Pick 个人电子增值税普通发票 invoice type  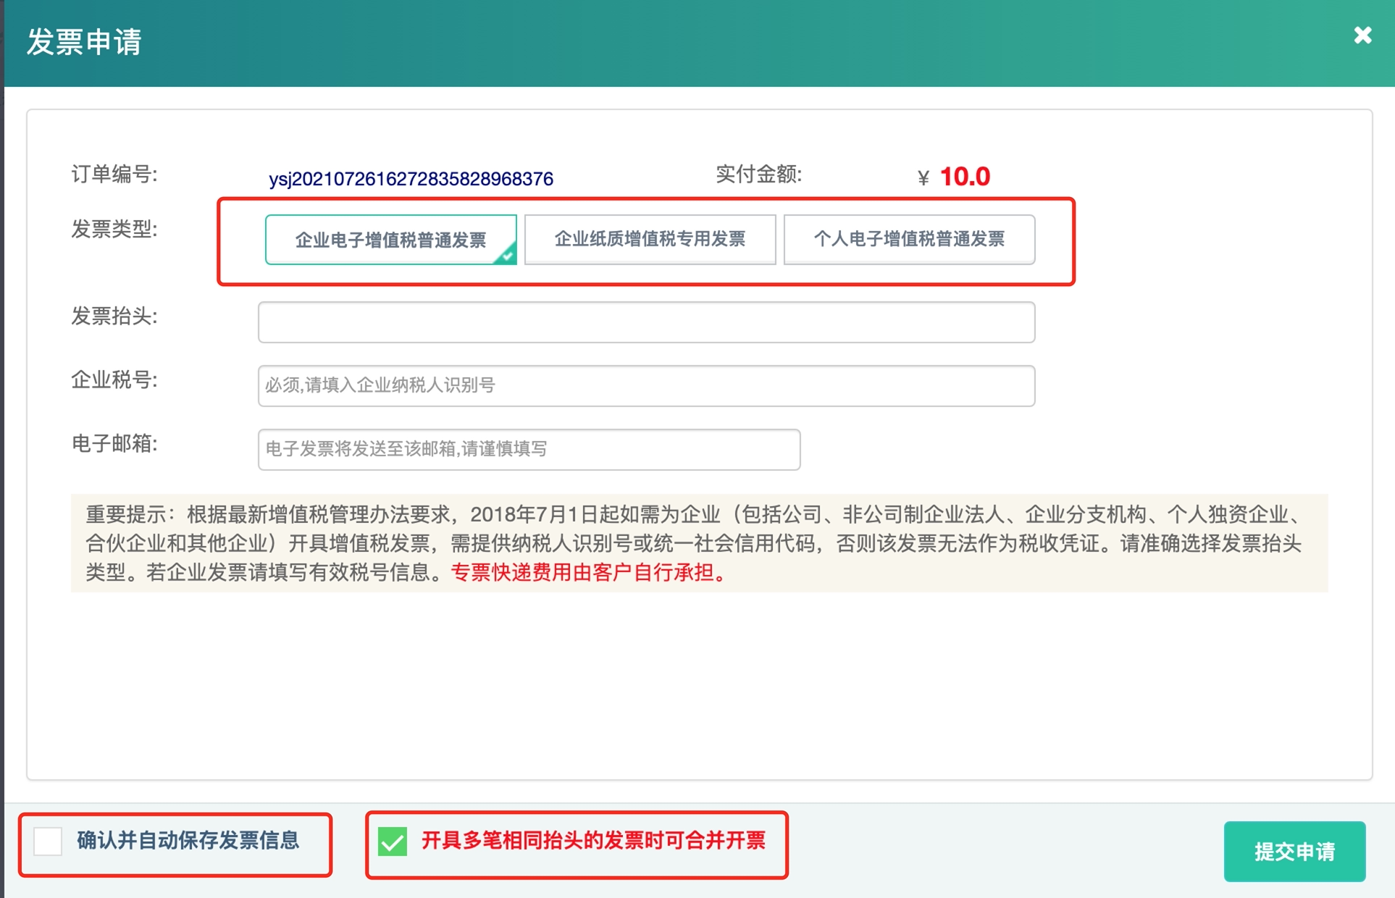(909, 240)
